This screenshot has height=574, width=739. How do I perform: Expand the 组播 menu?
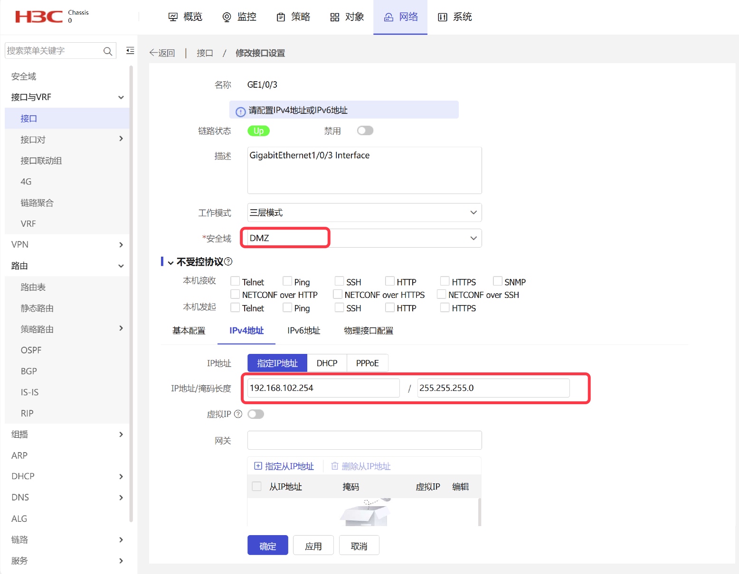(x=121, y=435)
